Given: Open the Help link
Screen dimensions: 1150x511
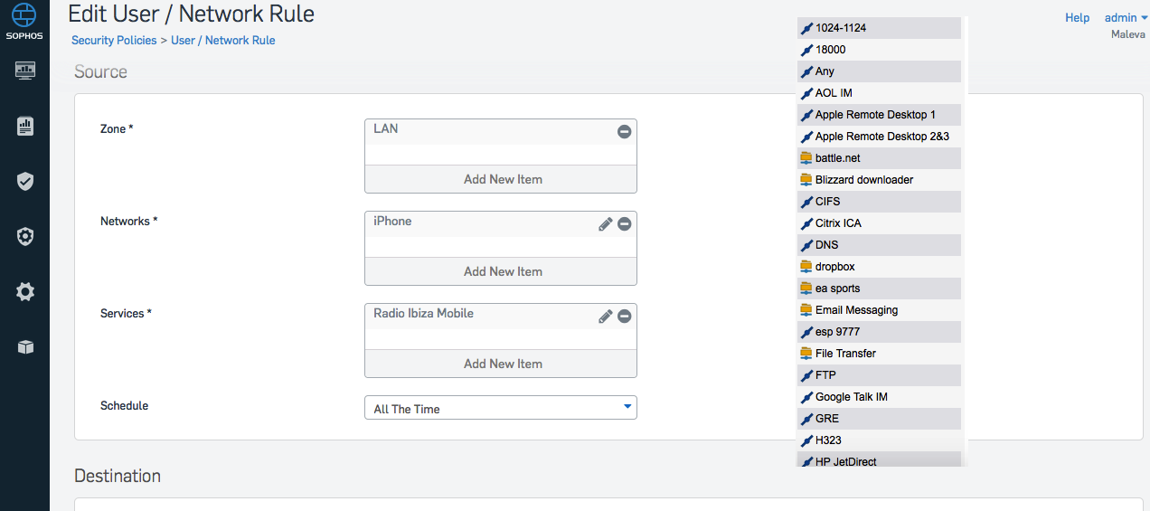Looking at the screenshot, I should point(1077,17).
